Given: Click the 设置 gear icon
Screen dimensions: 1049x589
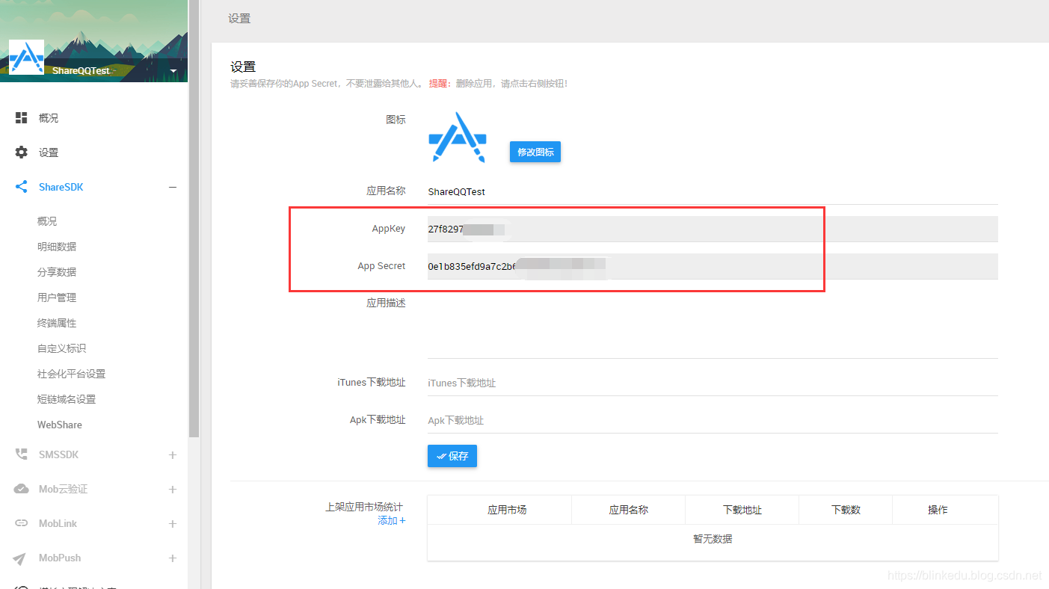Looking at the screenshot, I should click(x=22, y=152).
